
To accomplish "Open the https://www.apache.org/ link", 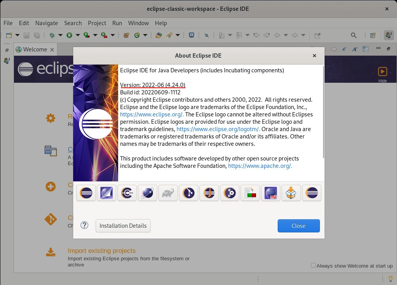I will click(x=260, y=166).
